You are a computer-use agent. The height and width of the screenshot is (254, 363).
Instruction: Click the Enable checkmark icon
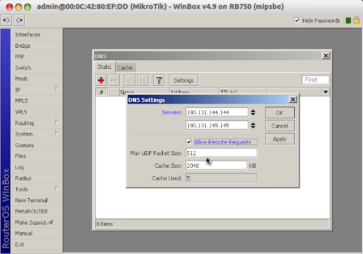[x=130, y=80]
